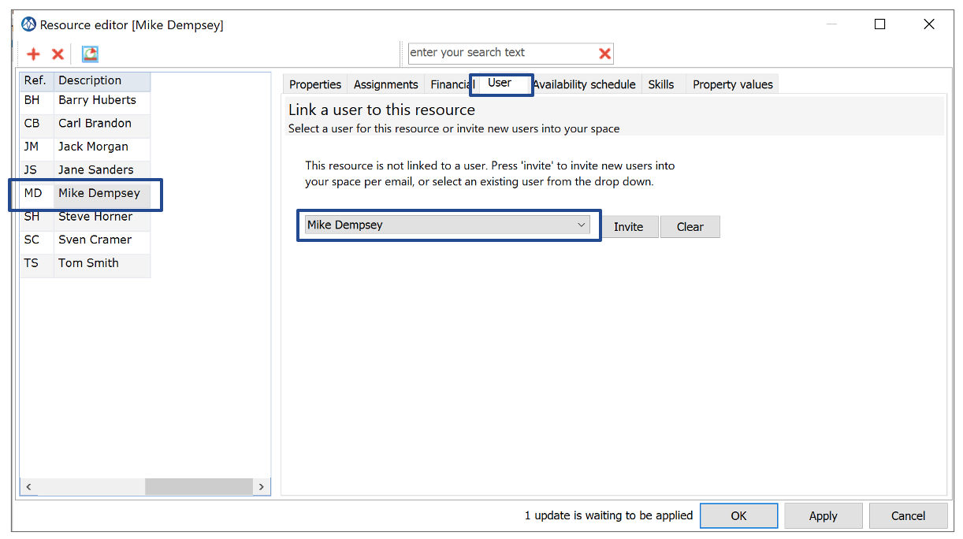The width and height of the screenshot is (963, 539).
Task: Maximize the Resource editor window
Action: (x=880, y=24)
